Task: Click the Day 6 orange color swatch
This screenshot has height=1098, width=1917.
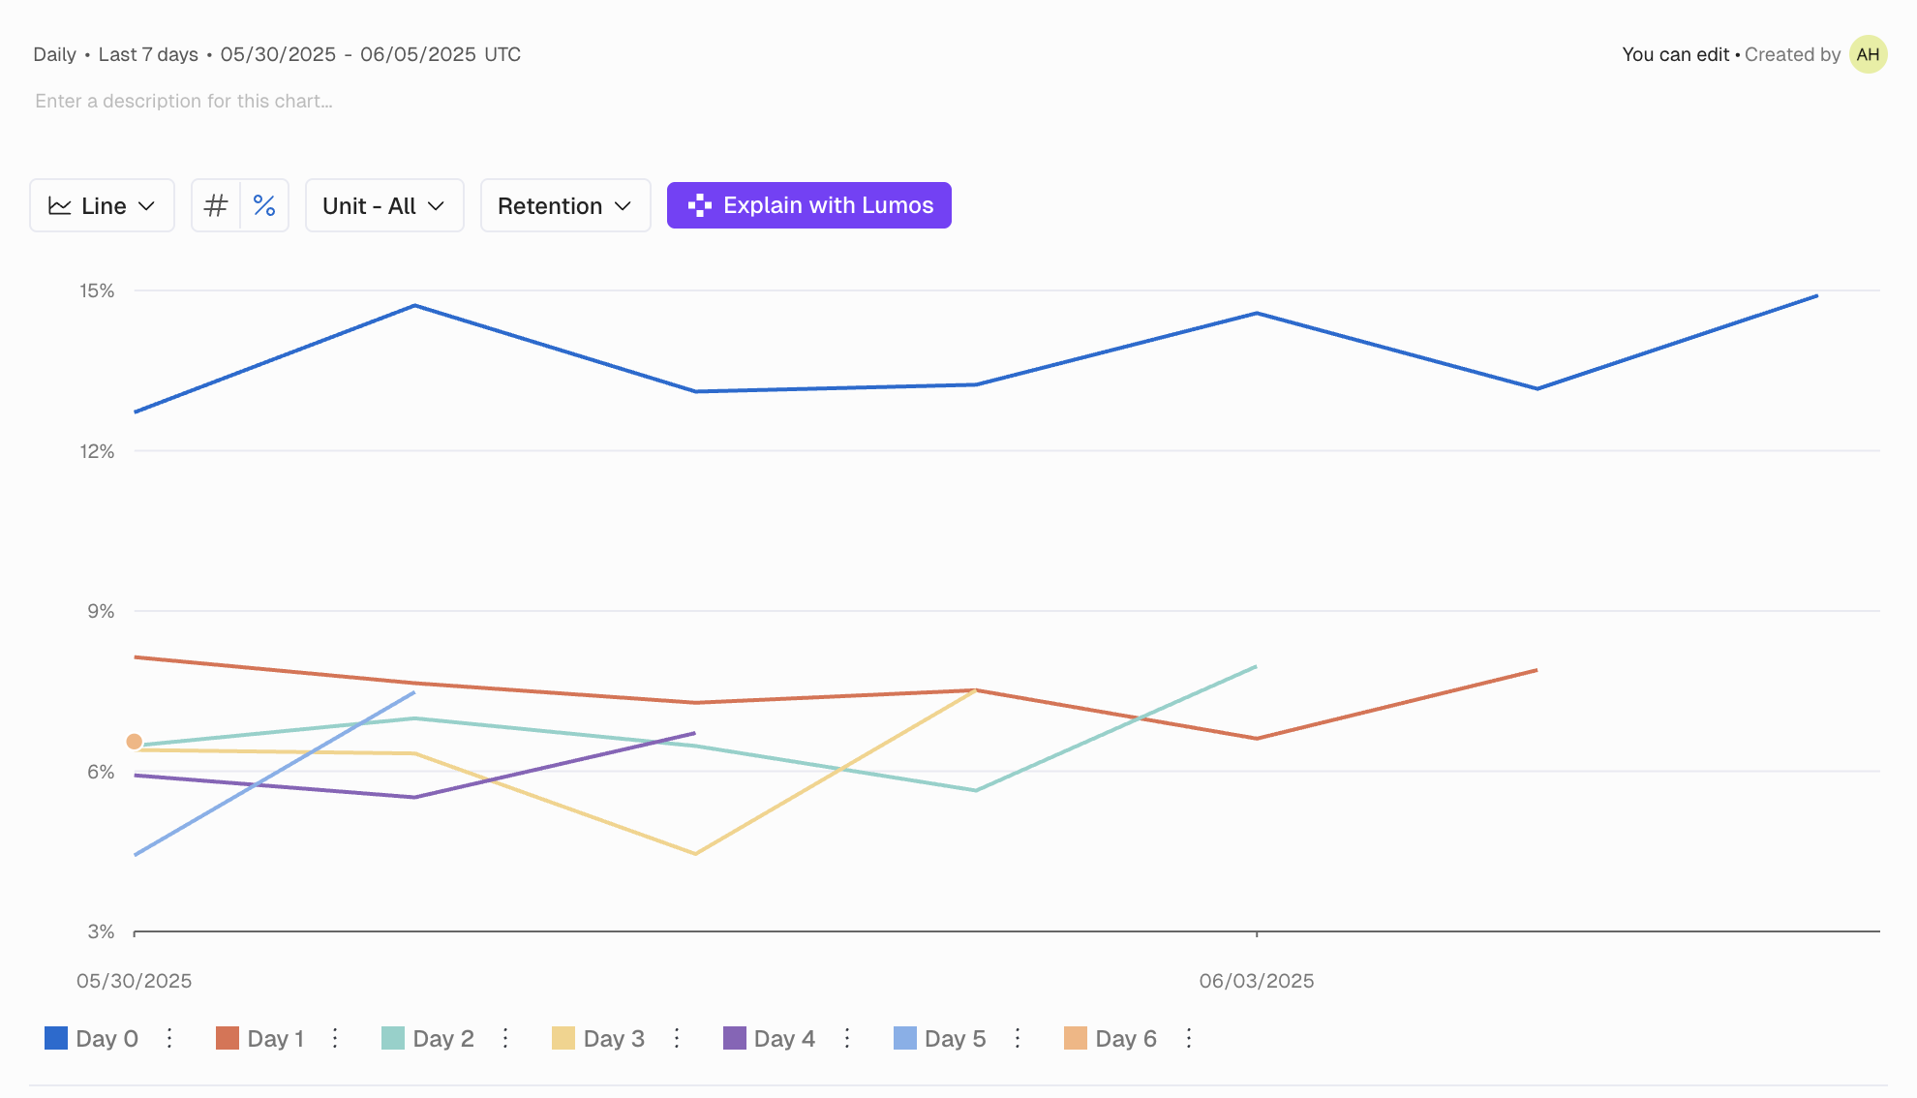Action: [1075, 1038]
